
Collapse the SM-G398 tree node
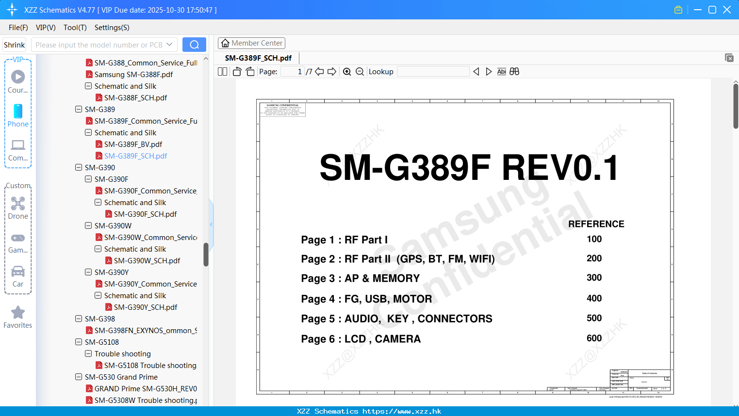tap(79, 319)
